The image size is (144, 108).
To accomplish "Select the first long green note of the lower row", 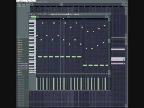I will tap(85, 65).
